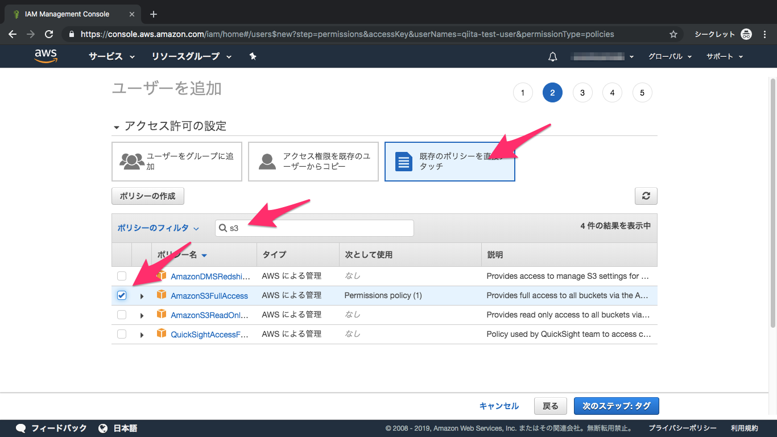Go to wizard step 1
The width and height of the screenshot is (777, 437).
click(x=523, y=93)
